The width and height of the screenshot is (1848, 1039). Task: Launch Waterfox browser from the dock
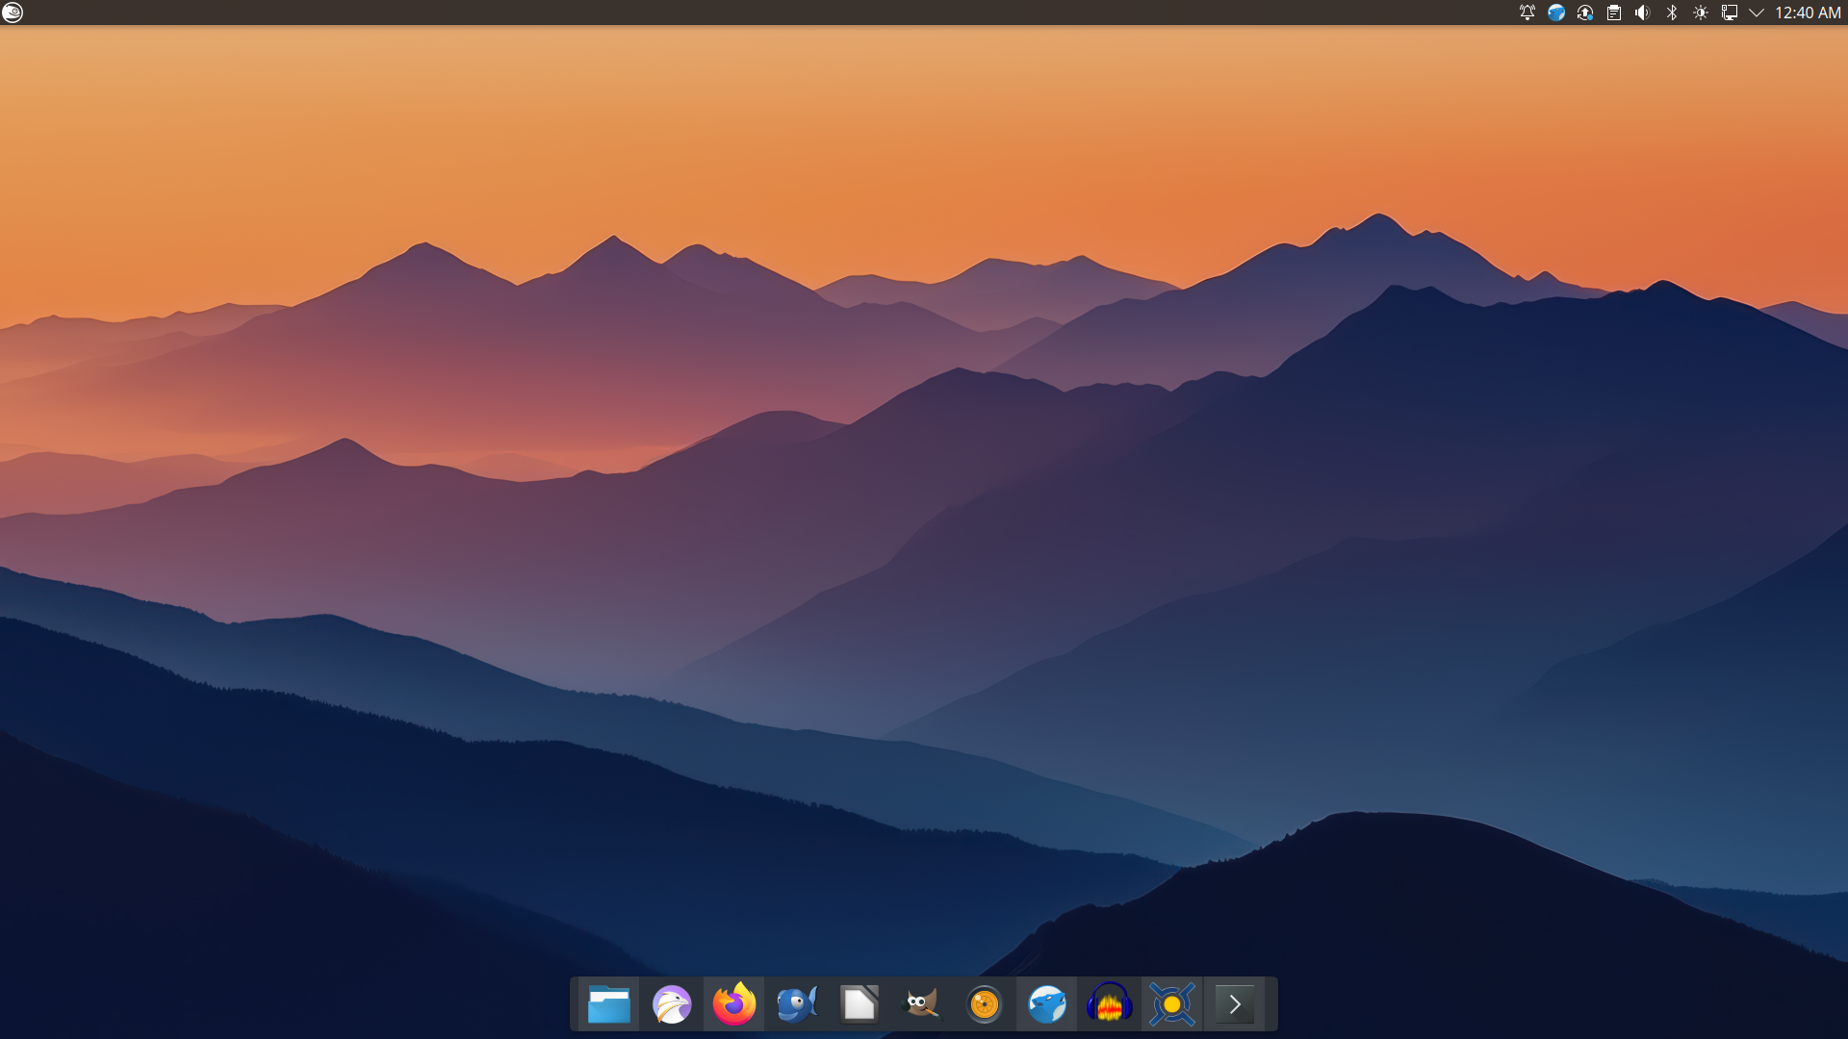[1046, 1005]
